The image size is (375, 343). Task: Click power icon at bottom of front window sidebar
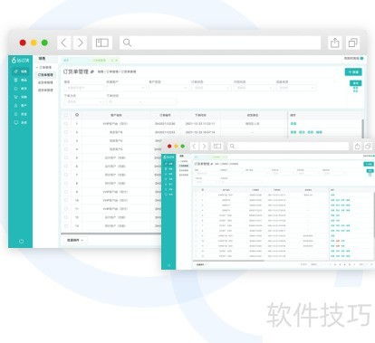click(x=168, y=265)
